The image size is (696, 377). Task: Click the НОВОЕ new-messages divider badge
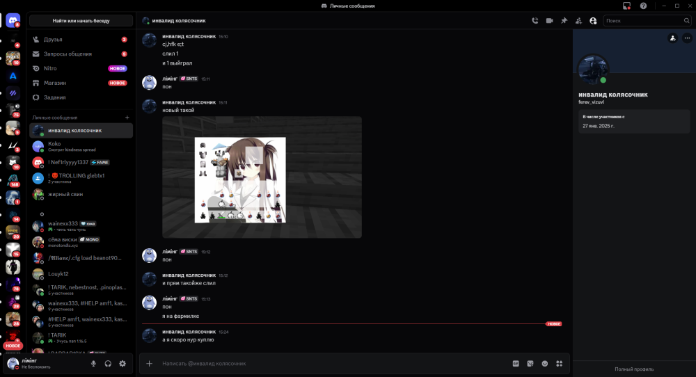point(553,323)
